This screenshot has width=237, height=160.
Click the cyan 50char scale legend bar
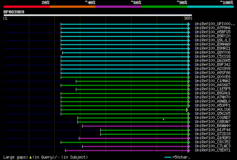(168, 157)
